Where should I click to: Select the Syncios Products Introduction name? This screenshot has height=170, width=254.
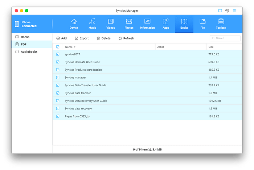(83, 70)
